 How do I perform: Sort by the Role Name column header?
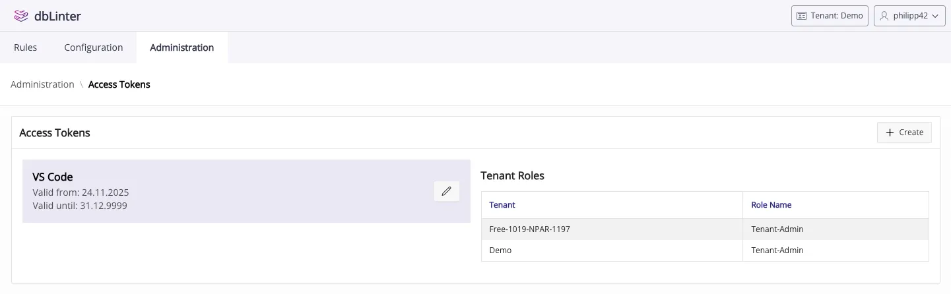tap(771, 205)
